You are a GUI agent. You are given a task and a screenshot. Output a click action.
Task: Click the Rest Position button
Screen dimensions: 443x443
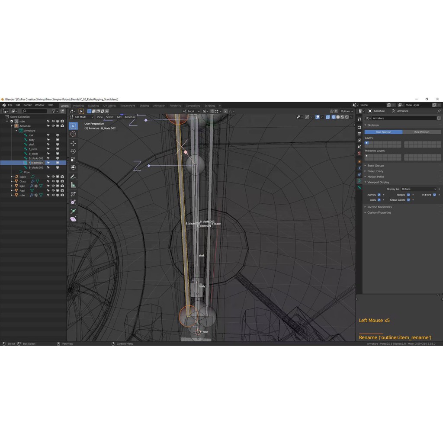tap(422, 132)
